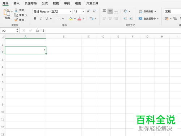Toggle Italic formatting
181x136 pixels.
pos(41,18)
